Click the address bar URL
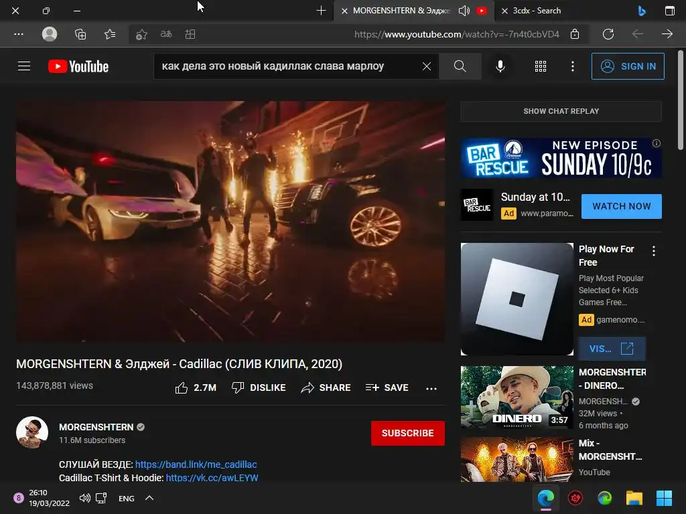This screenshot has height=514, width=686. 456,34
